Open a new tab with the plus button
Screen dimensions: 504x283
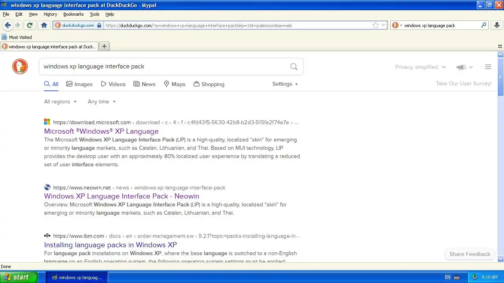[104, 46]
